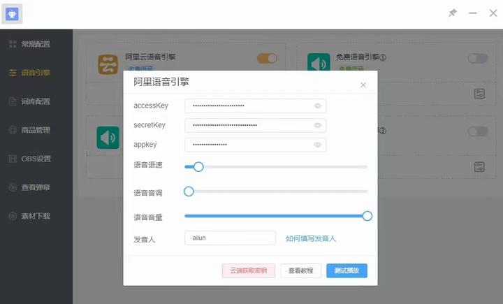Pin the window with the pushpin icon
This screenshot has height=304, width=503.
tap(452, 13)
